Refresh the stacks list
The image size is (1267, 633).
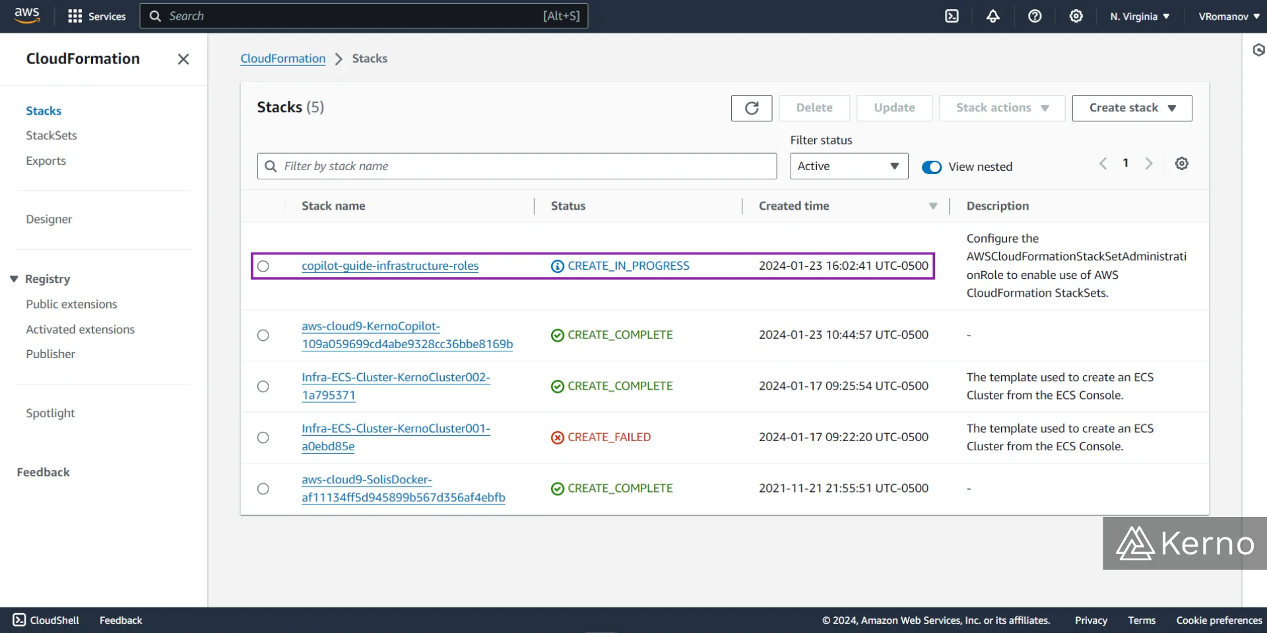pos(752,108)
